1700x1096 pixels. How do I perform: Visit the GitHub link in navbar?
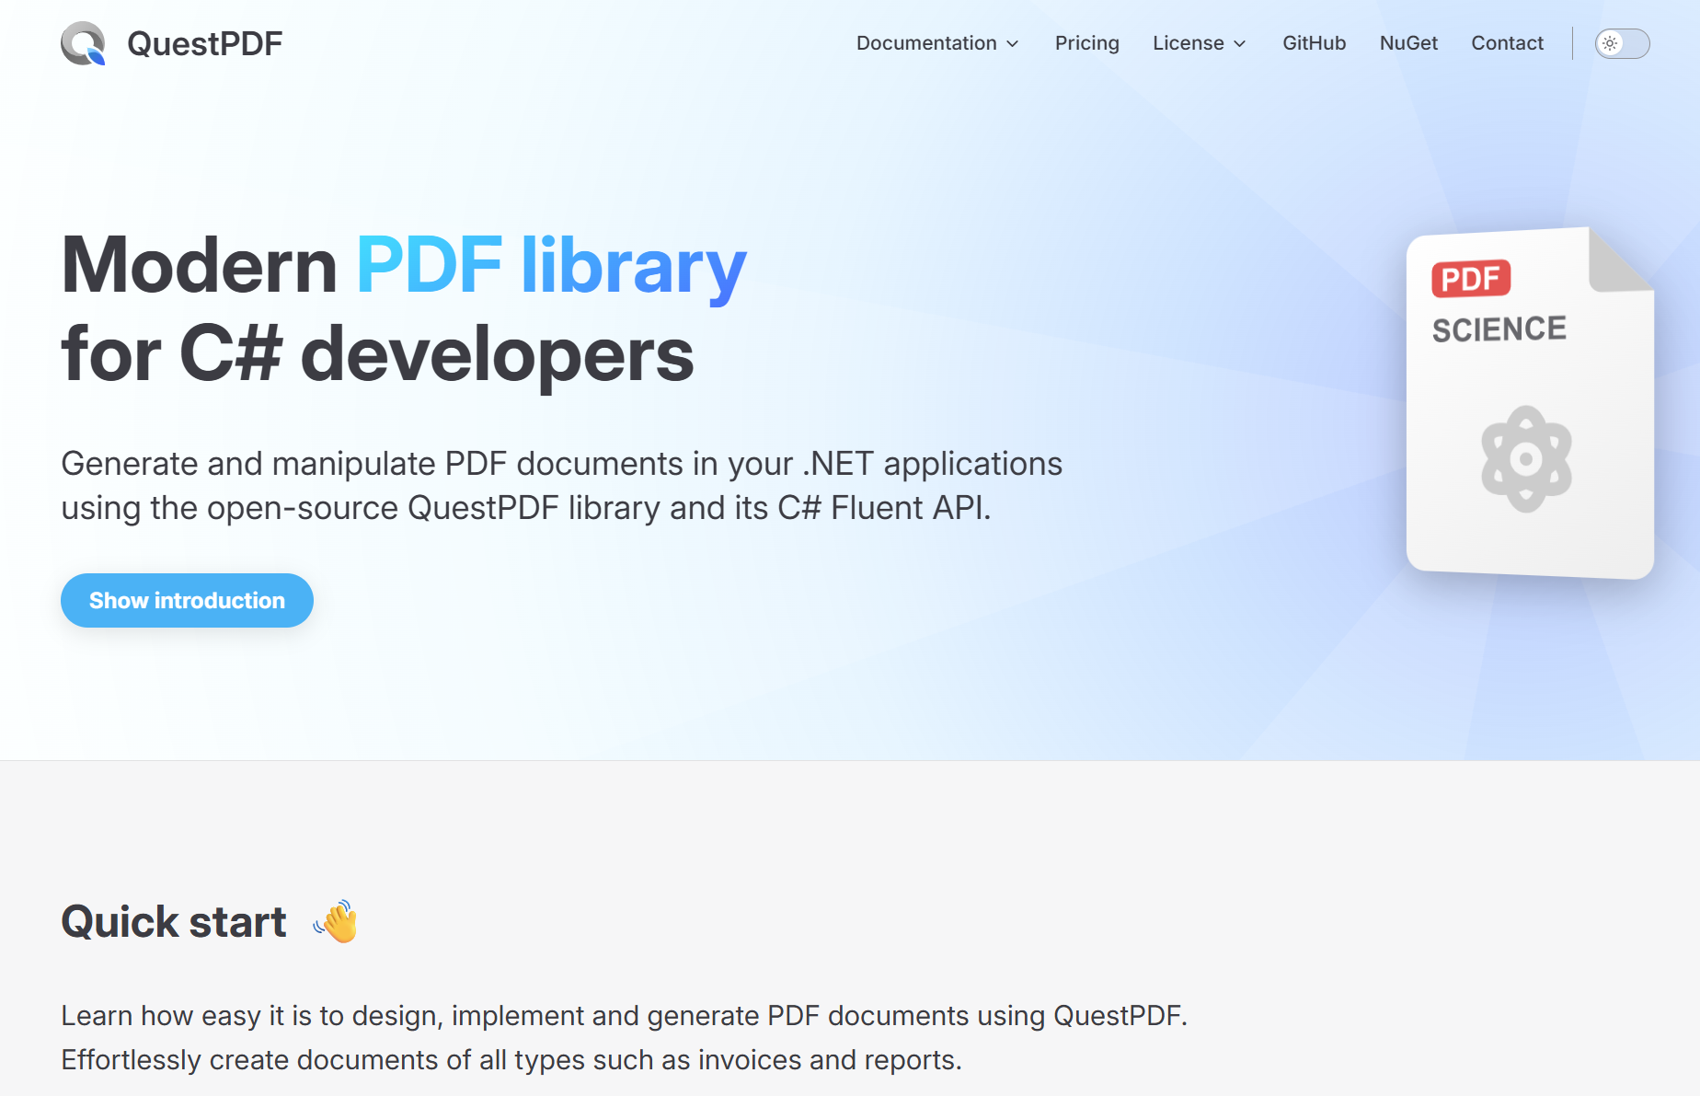pos(1314,43)
